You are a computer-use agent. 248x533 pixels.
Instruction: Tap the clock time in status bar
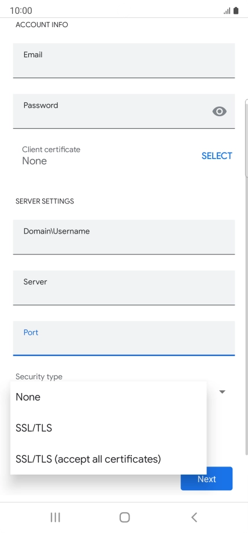(21, 10)
